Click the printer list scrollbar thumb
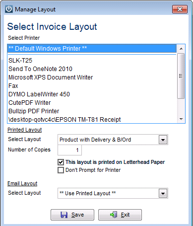Screen dimensions: 193x226 [181, 76]
